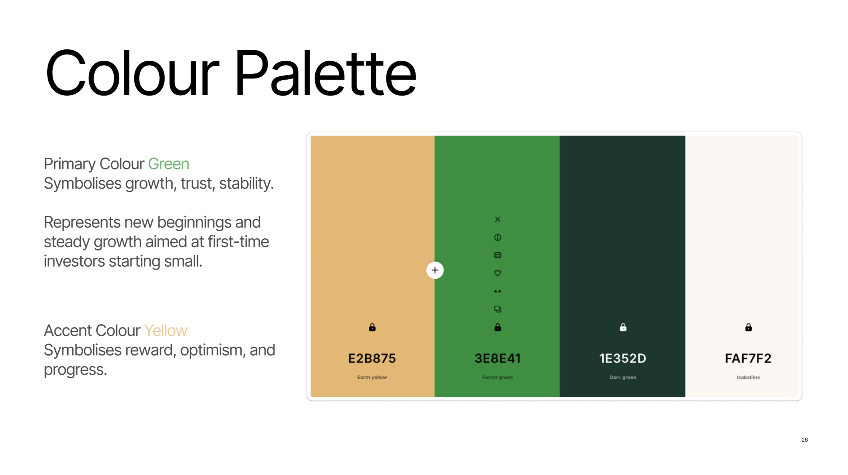Click the drag arrows icon on green
Image resolution: width=848 pixels, height=475 pixels.
click(x=497, y=291)
